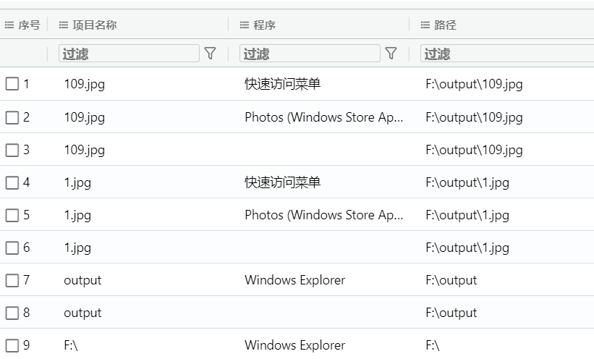Click Photos (Windows Store Ap... in row 2

[x=324, y=117]
